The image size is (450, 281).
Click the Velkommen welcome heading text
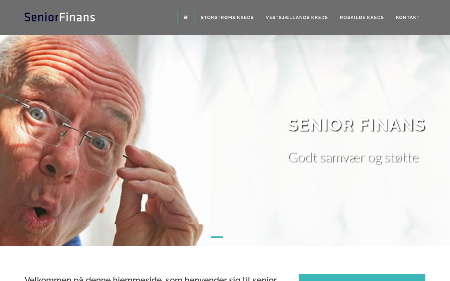tap(150, 279)
